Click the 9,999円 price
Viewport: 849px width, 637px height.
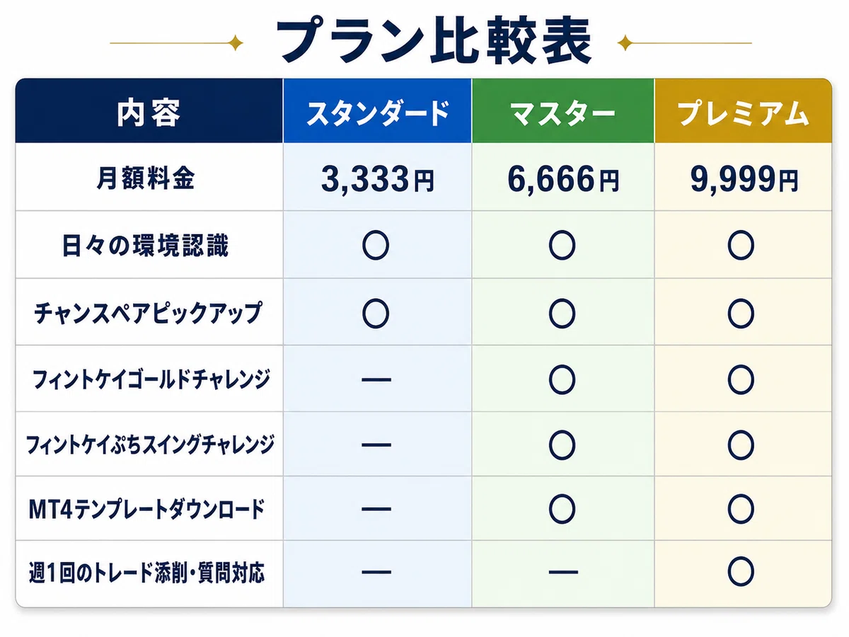pos(744,180)
